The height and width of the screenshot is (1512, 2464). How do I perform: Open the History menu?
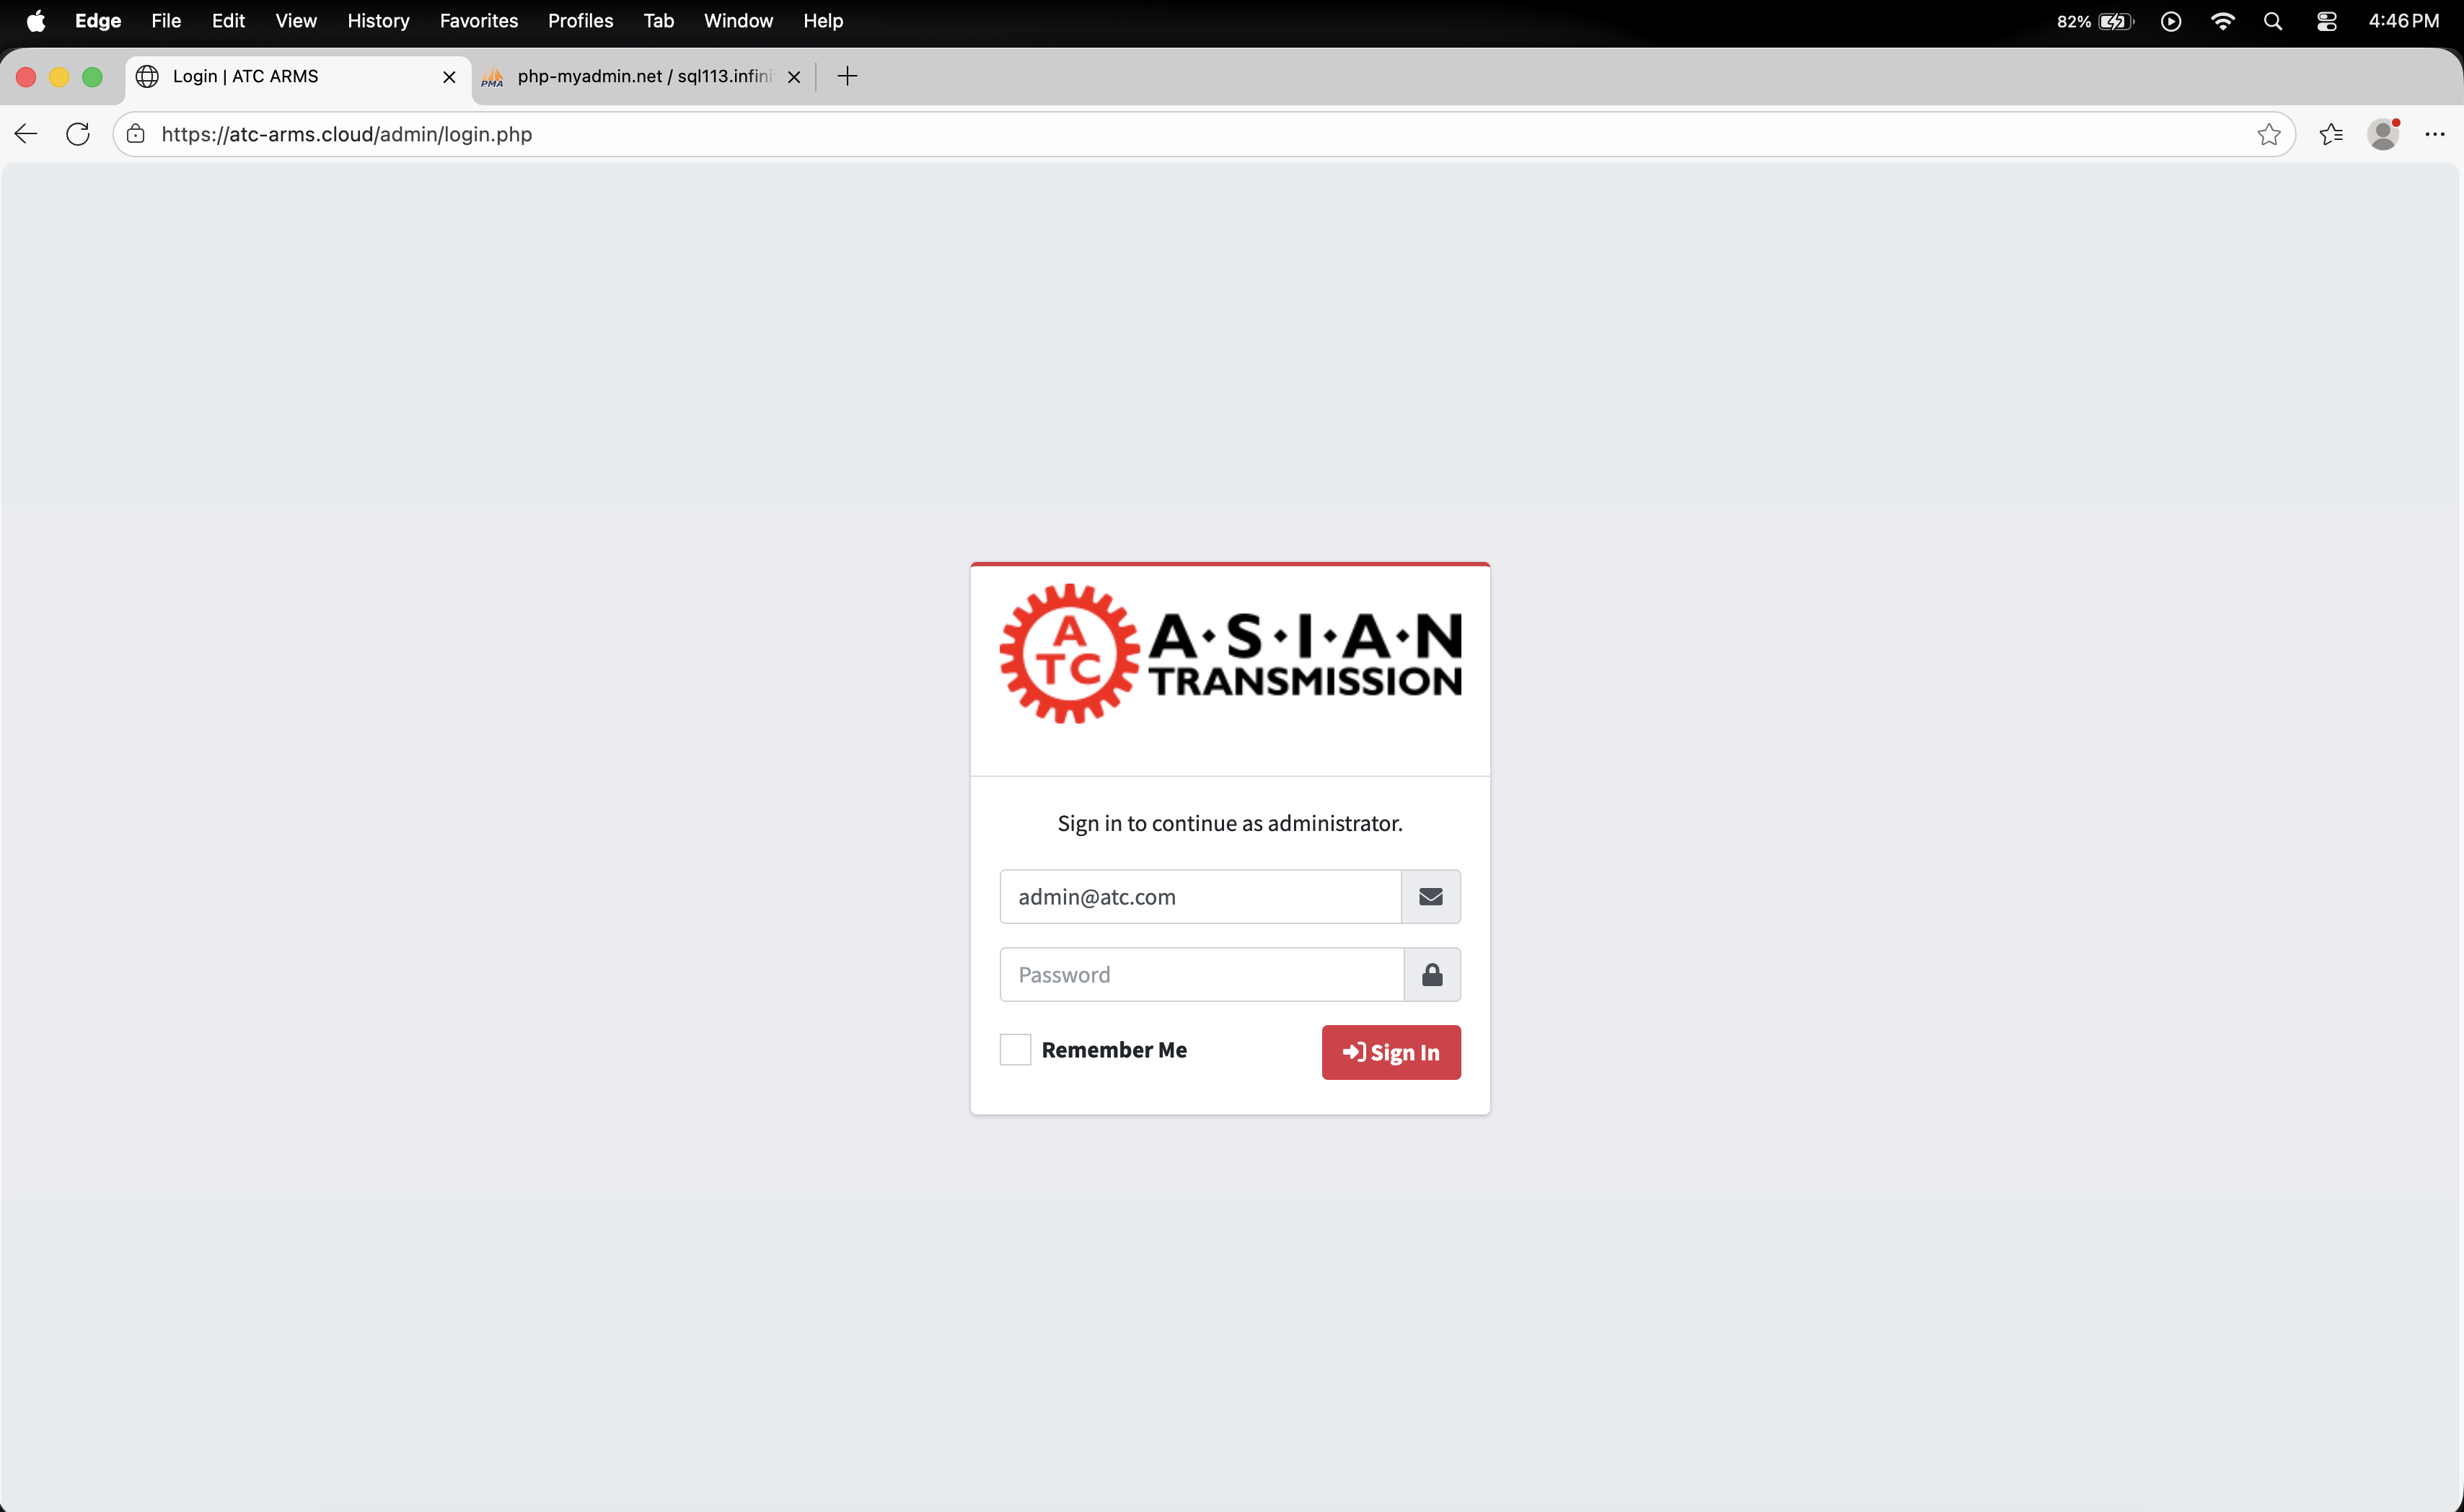tap(378, 21)
